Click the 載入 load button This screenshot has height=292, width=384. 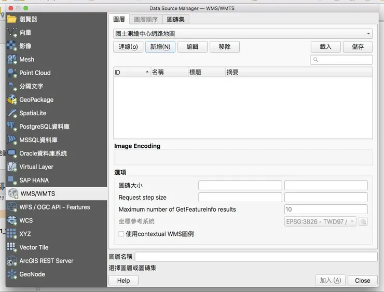(x=326, y=47)
